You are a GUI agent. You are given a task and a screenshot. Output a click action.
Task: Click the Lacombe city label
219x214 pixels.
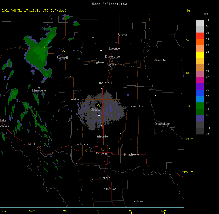(114, 49)
